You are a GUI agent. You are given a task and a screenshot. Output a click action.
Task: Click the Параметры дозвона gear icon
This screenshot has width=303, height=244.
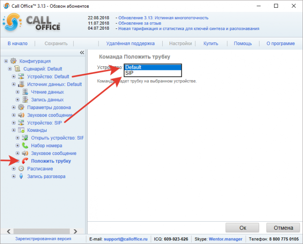[x=21, y=107]
